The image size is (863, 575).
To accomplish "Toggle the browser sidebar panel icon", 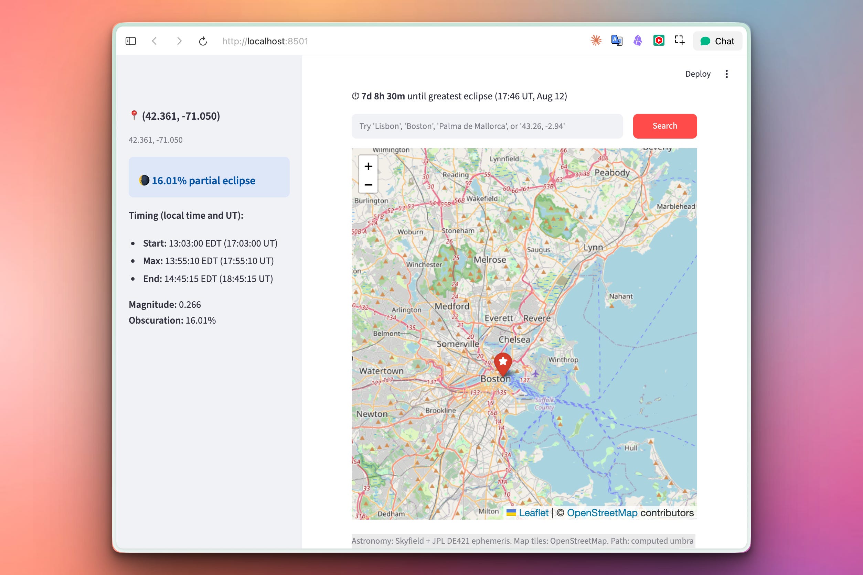I will click(x=131, y=41).
